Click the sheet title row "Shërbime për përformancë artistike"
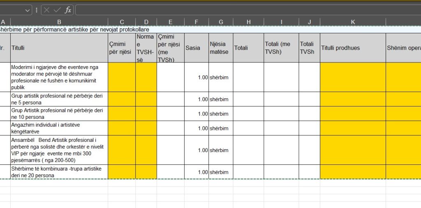 click(x=74, y=30)
